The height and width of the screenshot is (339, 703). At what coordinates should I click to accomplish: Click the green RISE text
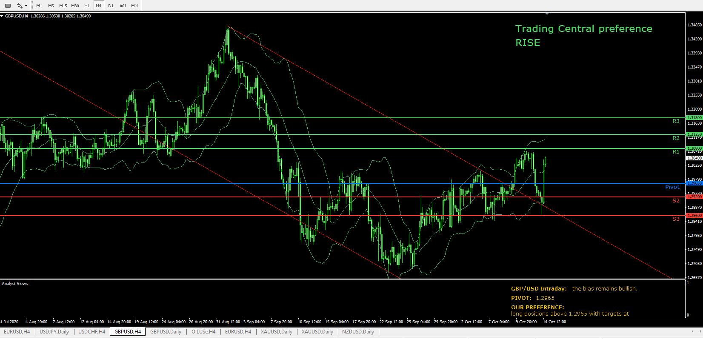pos(528,43)
